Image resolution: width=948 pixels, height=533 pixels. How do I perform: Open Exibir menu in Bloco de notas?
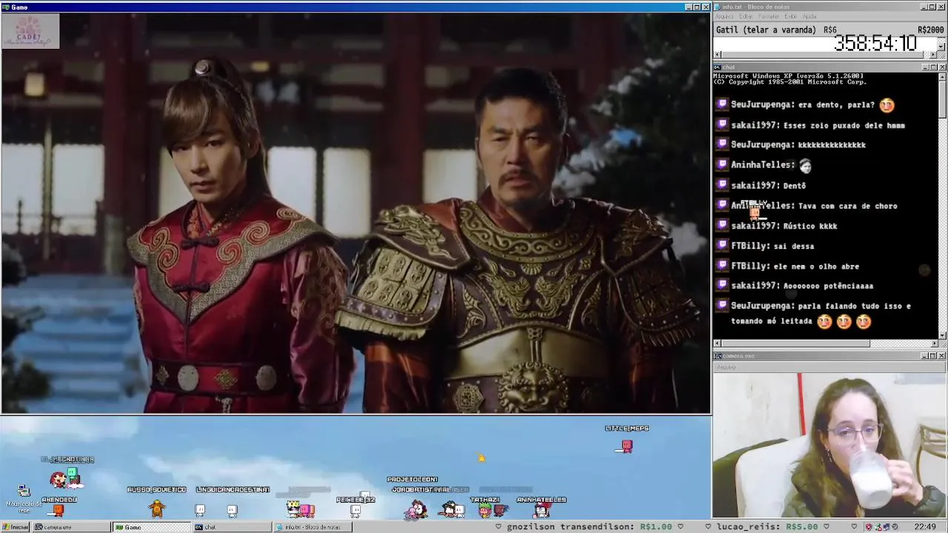tap(791, 16)
